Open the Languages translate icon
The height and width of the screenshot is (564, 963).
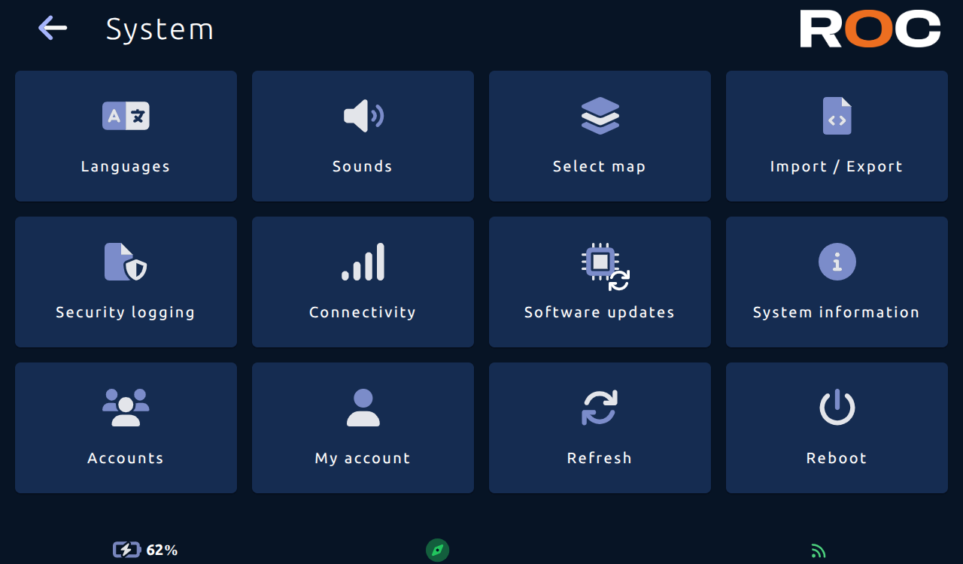tap(126, 116)
